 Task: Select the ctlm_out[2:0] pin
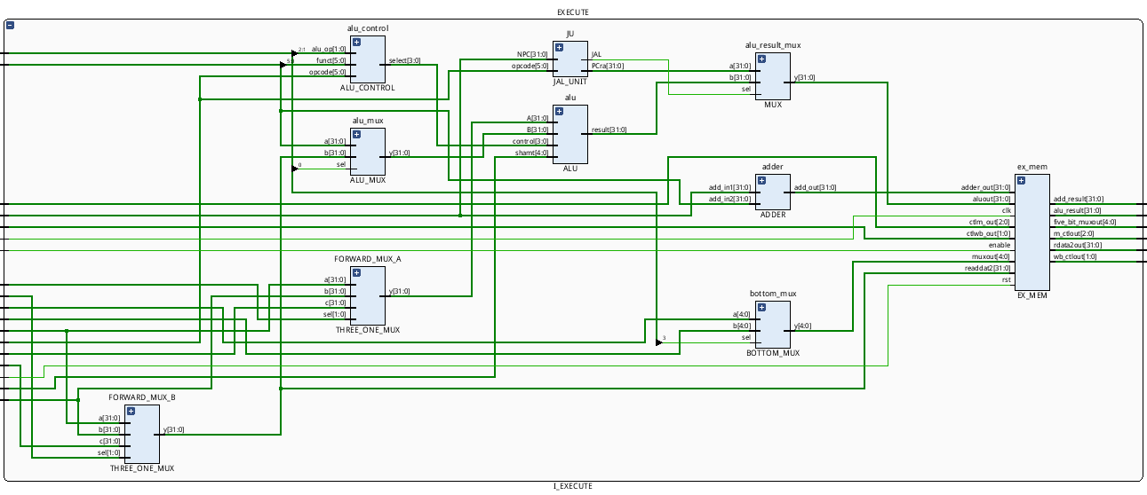(989, 222)
